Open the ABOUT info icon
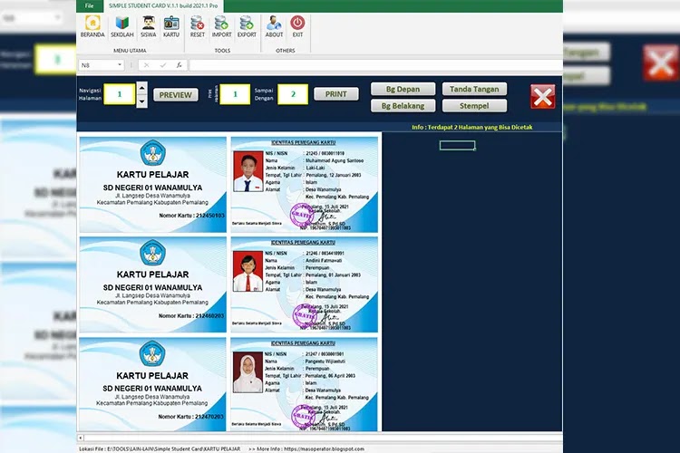Viewport: 680px width, 453px height. click(274, 26)
